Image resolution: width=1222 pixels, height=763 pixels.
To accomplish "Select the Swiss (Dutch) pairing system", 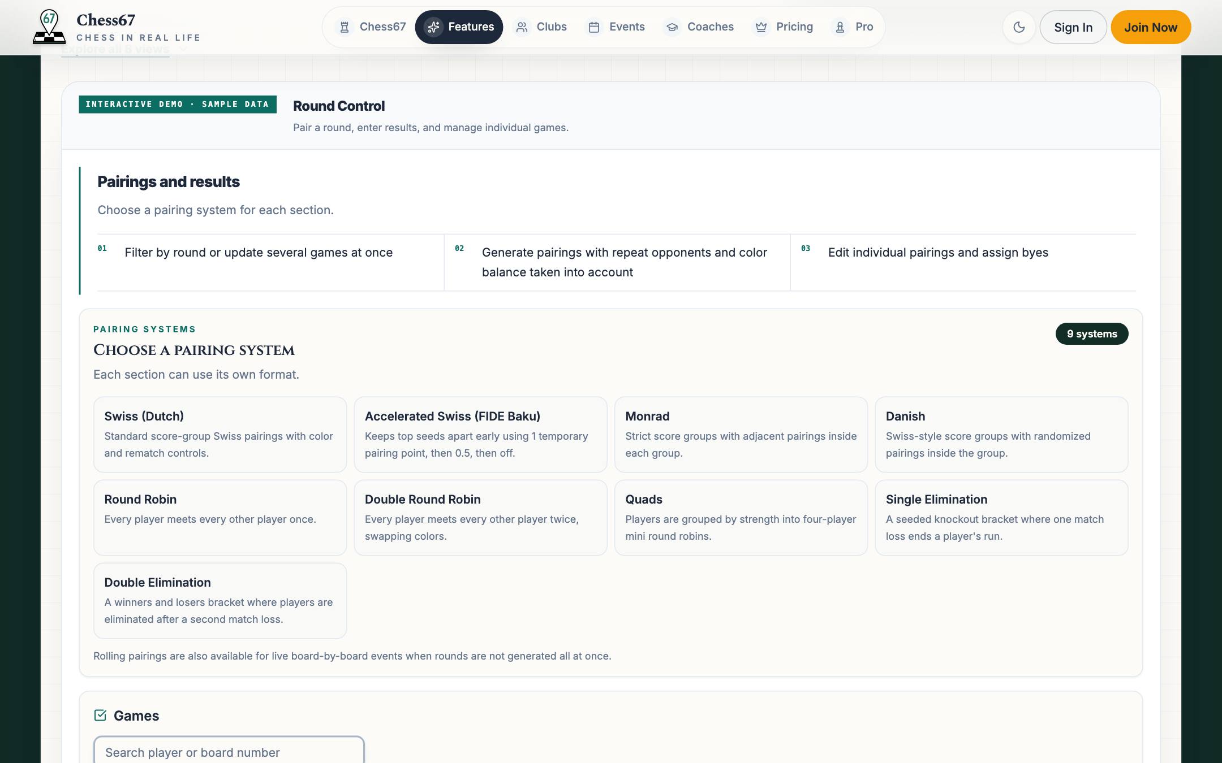I will (x=220, y=435).
